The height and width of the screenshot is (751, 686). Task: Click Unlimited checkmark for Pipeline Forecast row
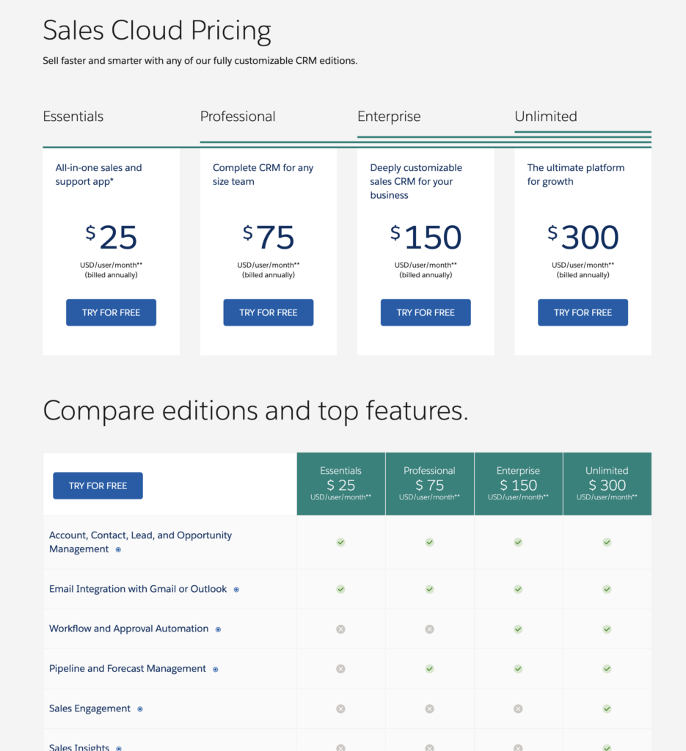click(x=607, y=669)
